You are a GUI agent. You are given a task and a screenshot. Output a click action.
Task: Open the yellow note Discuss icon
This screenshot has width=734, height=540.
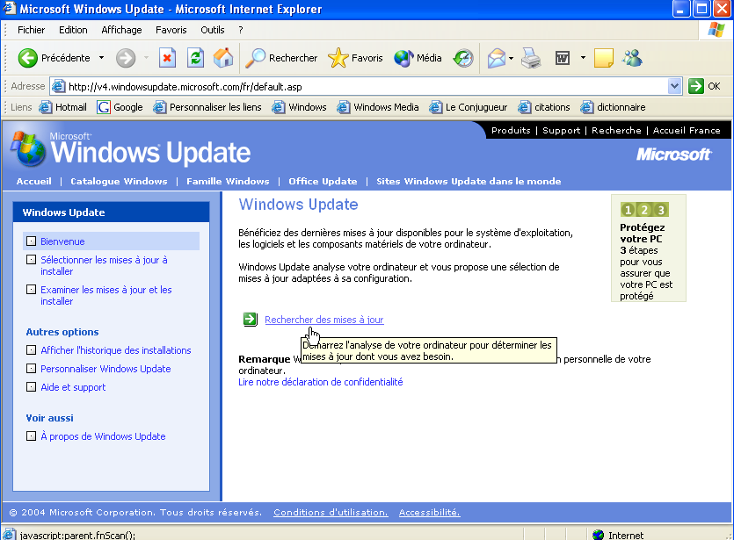pyautogui.click(x=603, y=58)
